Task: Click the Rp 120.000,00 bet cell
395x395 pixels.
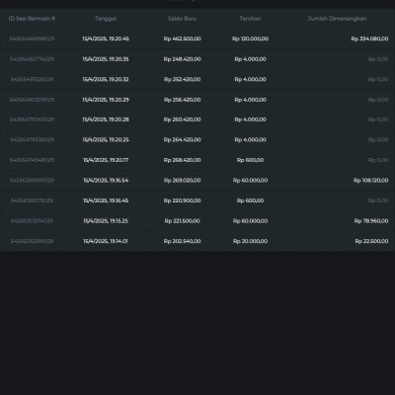Action: coord(250,39)
